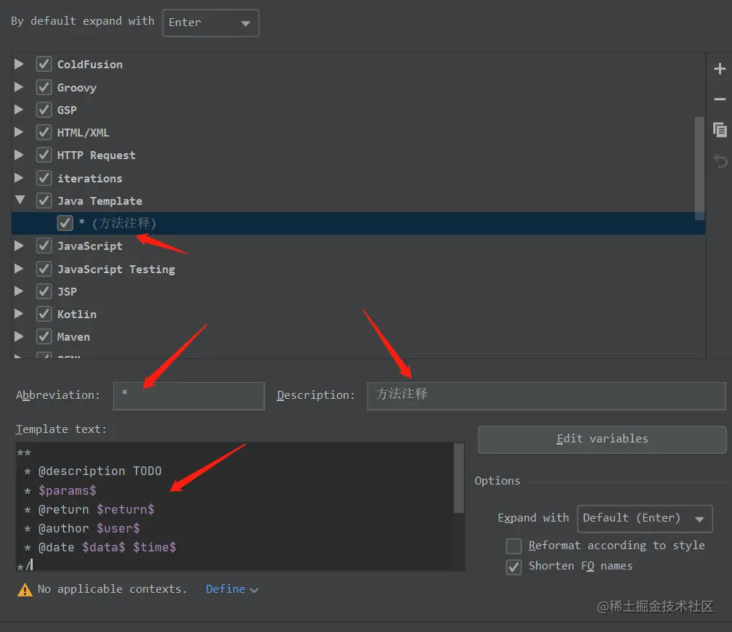Image resolution: width=732 pixels, height=632 pixels.
Task: Add a new live template with plus icon
Action: 720,69
